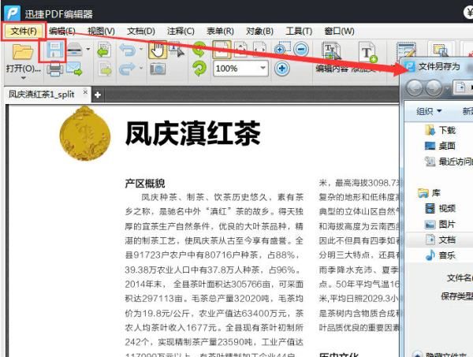473x357 pixels.
Task: Select the text selection cursor tool
Action: point(177,50)
